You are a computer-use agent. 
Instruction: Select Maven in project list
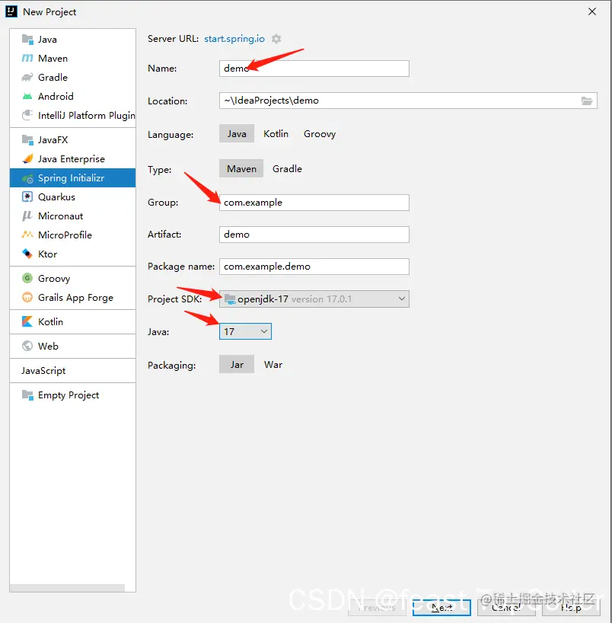(72, 59)
